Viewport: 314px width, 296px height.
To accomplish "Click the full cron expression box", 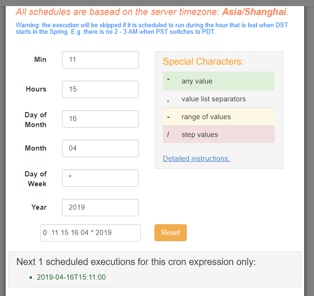I will tap(91, 233).
